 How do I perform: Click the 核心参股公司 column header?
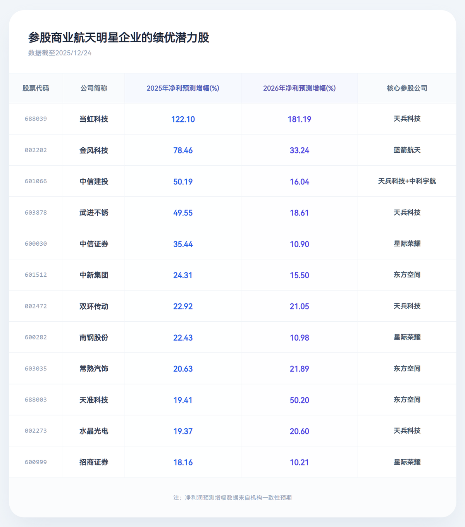[407, 88]
